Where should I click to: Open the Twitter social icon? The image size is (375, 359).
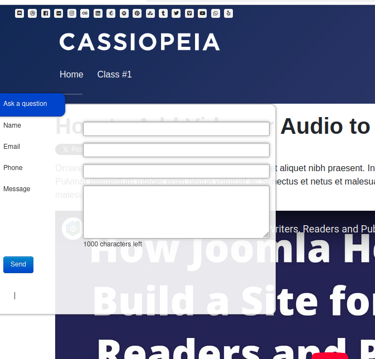[x=176, y=13]
